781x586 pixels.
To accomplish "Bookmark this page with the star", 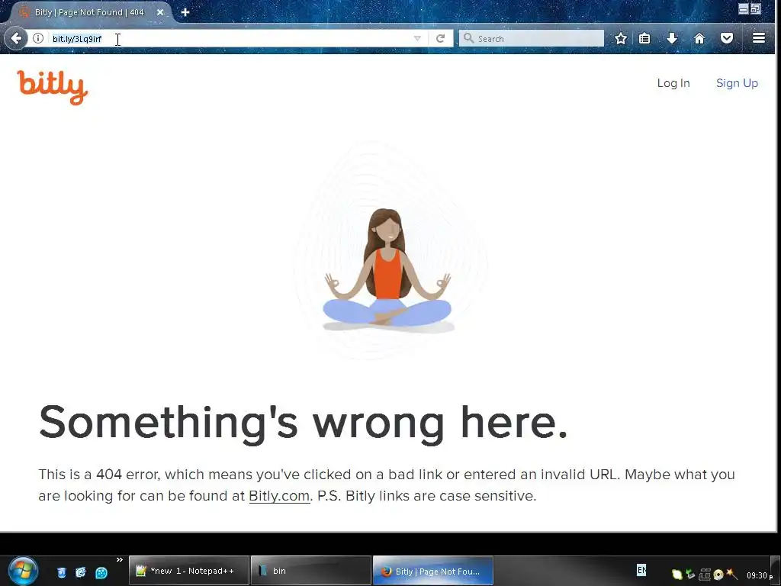I will point(620,38).
